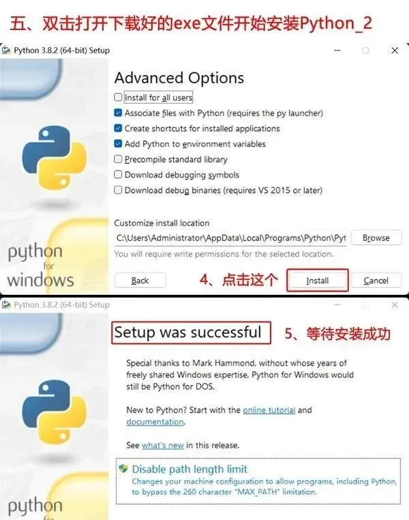The image size is (409, 520).
Task: Uncheck Associate files with Python
Action: pyautogui.click(x=118, y=113)
